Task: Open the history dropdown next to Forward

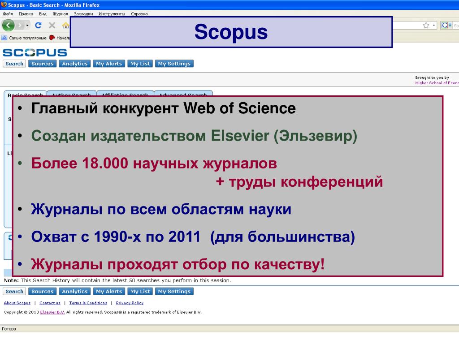Action: 27,26
